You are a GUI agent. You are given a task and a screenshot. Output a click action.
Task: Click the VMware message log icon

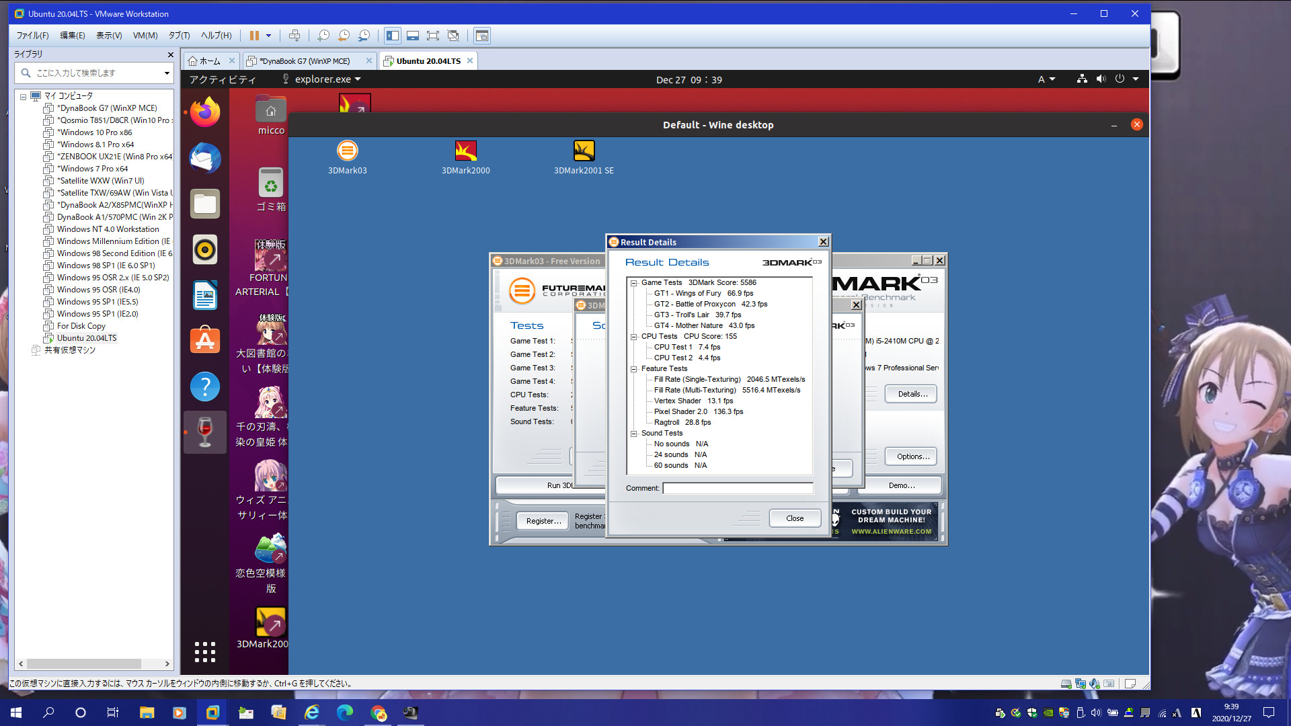[x=1130, y=684]
